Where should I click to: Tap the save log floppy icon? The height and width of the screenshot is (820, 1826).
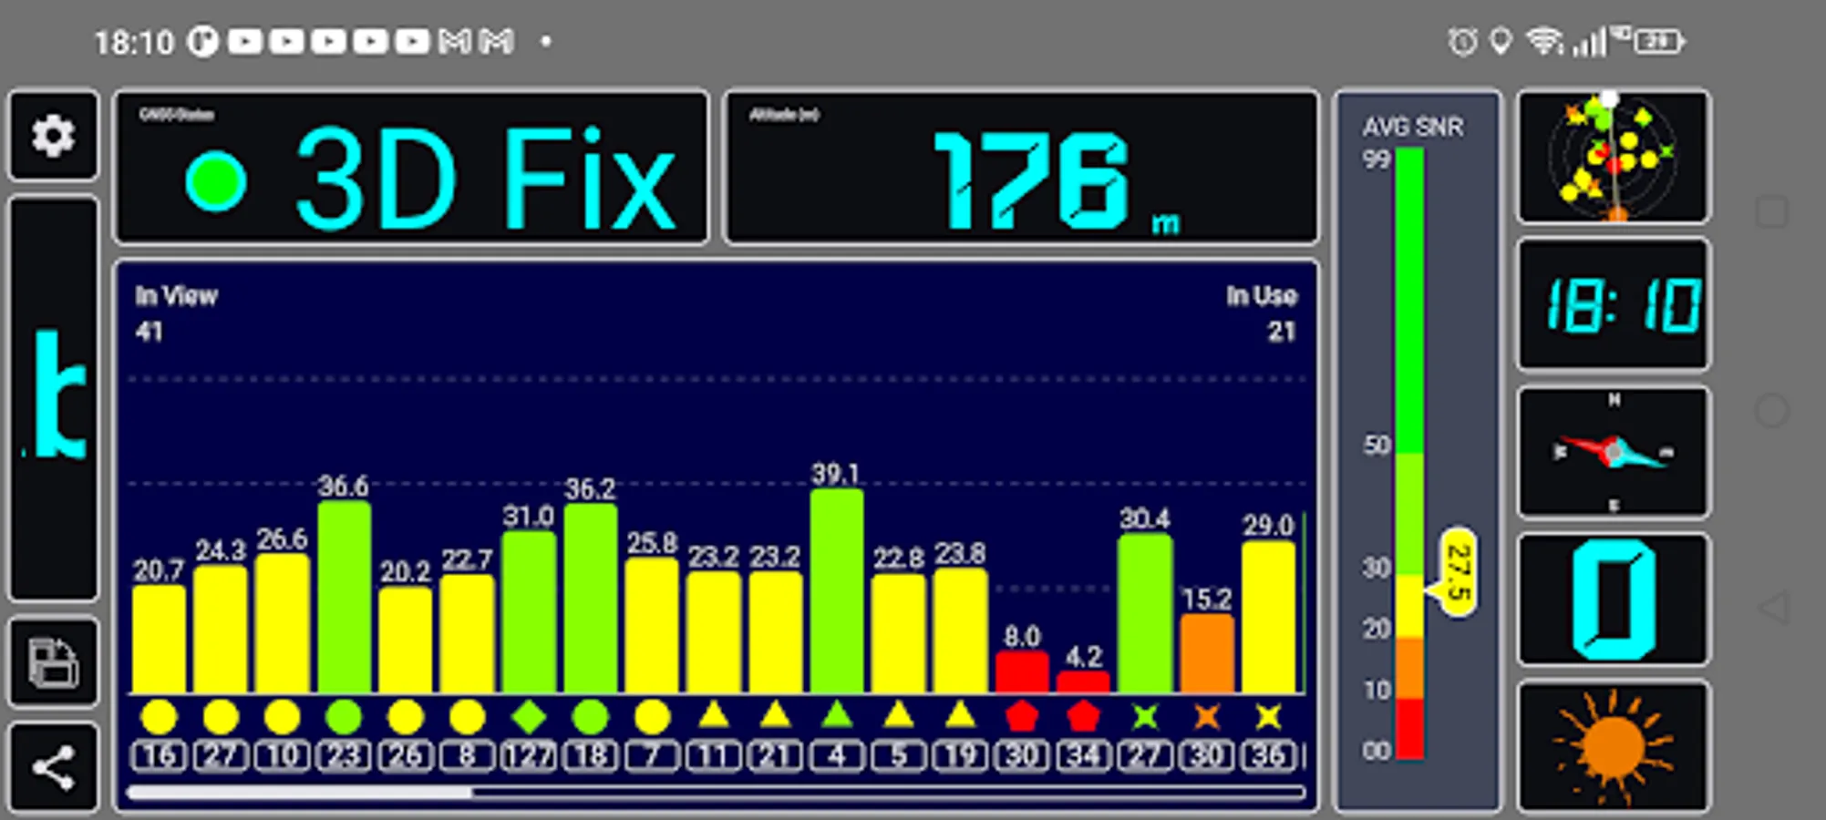click(x=54, y=662)
